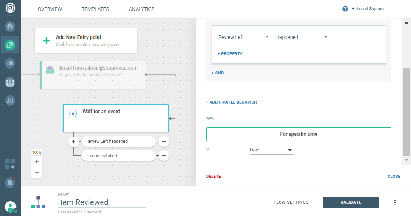Click the wait duration number field
This screenshot has height=216, width=411.
(227, 150)
